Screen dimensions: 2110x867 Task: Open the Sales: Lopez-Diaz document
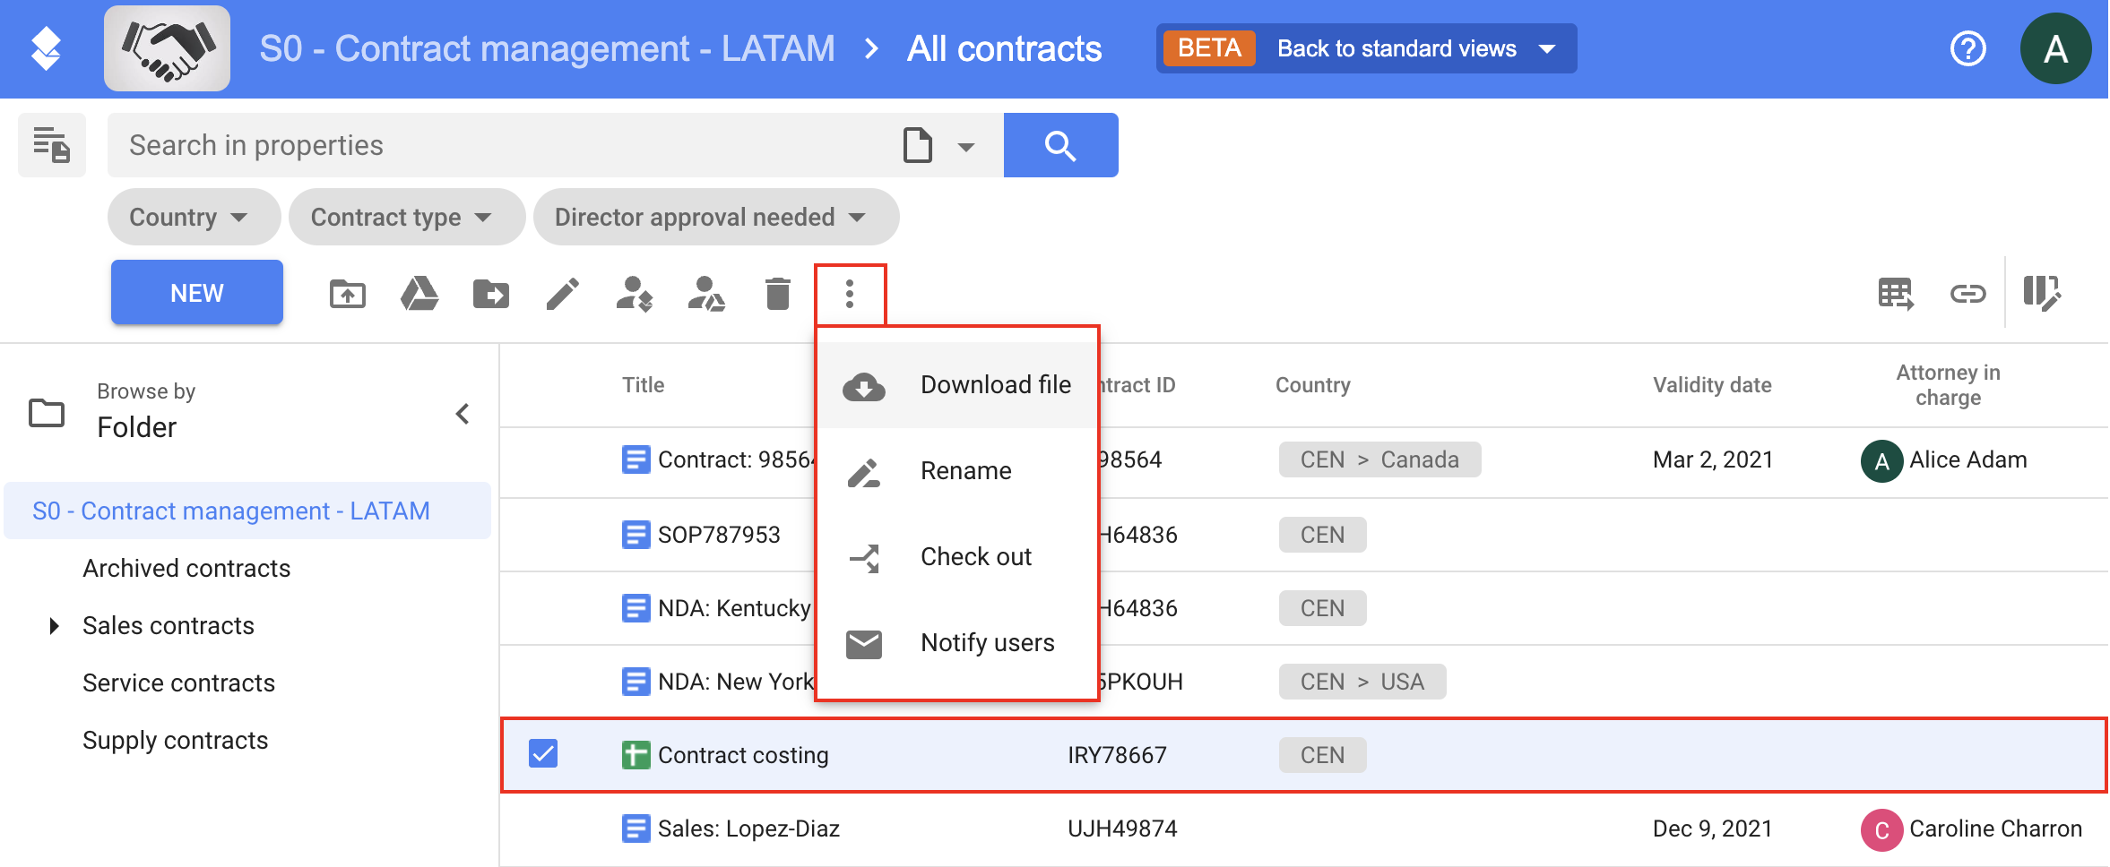[x=748, y=828]
